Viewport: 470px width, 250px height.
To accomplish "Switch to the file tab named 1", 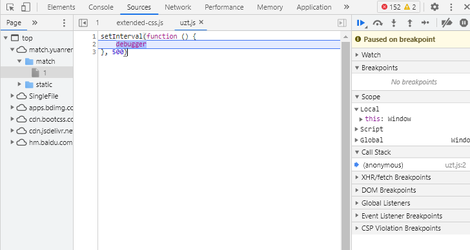I will [97, 23].
